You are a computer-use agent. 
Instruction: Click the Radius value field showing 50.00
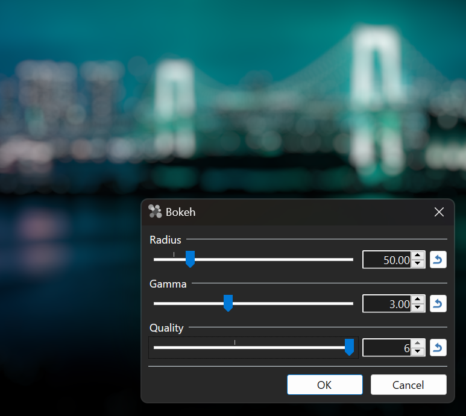[x=387, y=260]
